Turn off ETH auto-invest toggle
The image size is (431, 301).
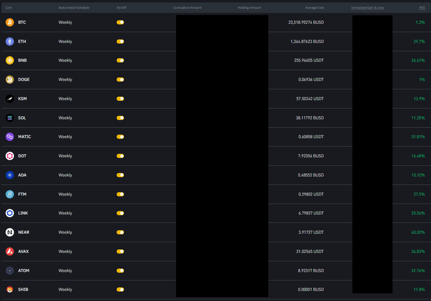pyautogui.click(x=120, y=41)
